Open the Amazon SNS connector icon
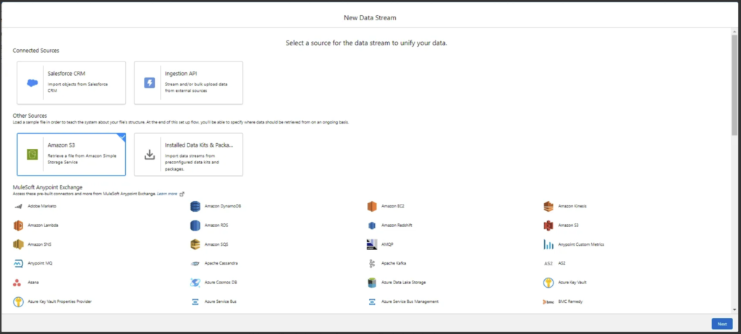Viewport: 741px width, 334px height. pyautogui.click(x=18, y=244)
